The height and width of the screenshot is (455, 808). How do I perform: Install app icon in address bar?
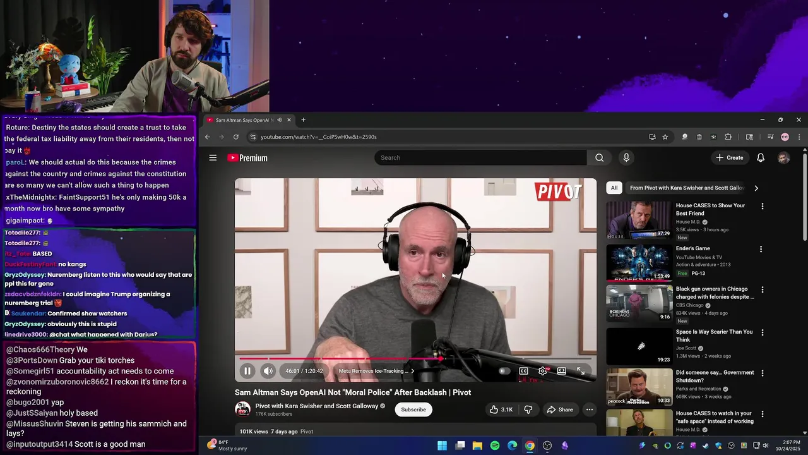click(652, 137)
